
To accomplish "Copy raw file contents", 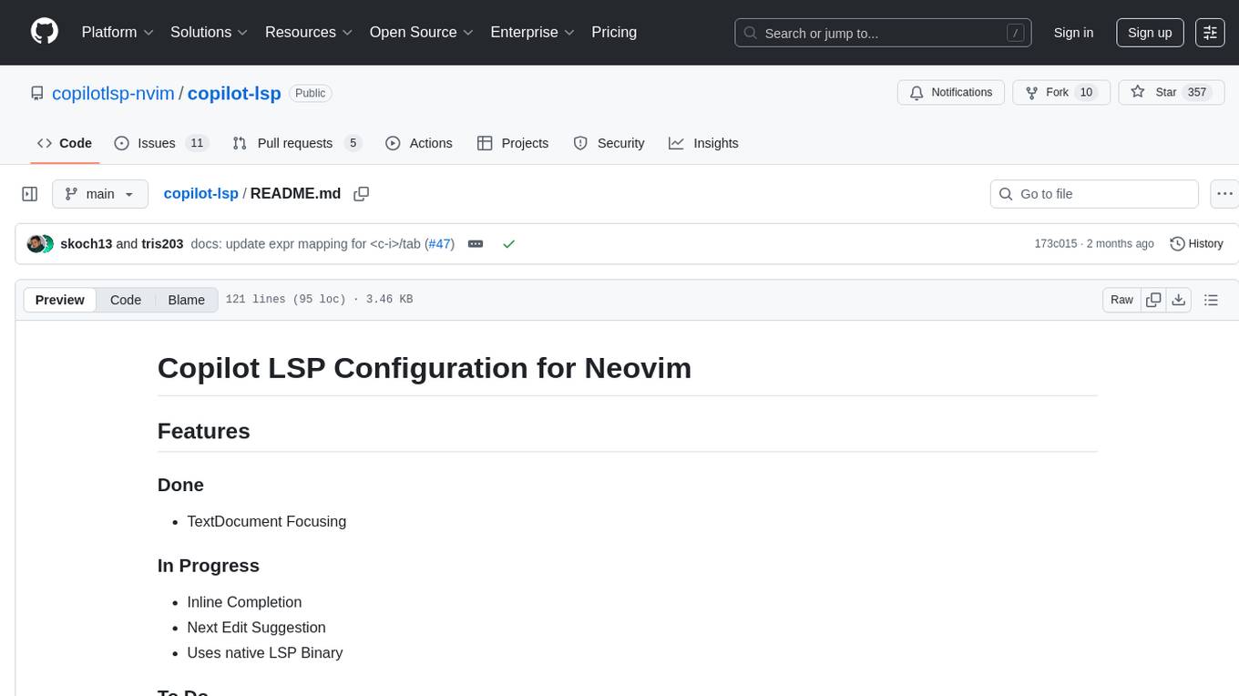I will (1153, 300).
